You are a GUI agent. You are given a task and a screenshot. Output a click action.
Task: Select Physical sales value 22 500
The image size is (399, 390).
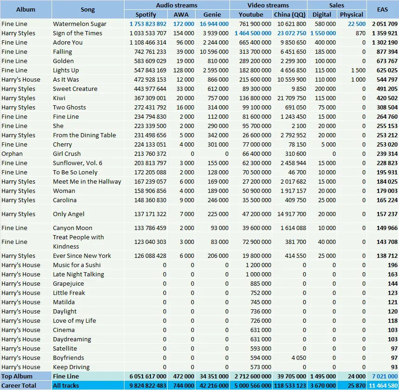pyautogui.click(x=357, y=24)
